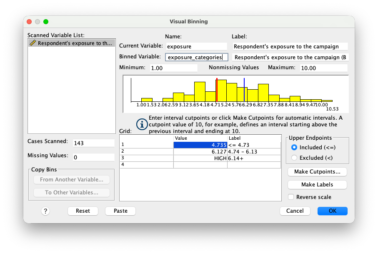
Task: Cancel the Visual Binning dialog
Action: (295, 211)
